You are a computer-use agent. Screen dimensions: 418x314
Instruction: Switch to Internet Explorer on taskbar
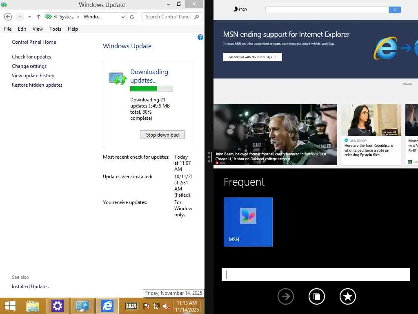coord(107,306)
